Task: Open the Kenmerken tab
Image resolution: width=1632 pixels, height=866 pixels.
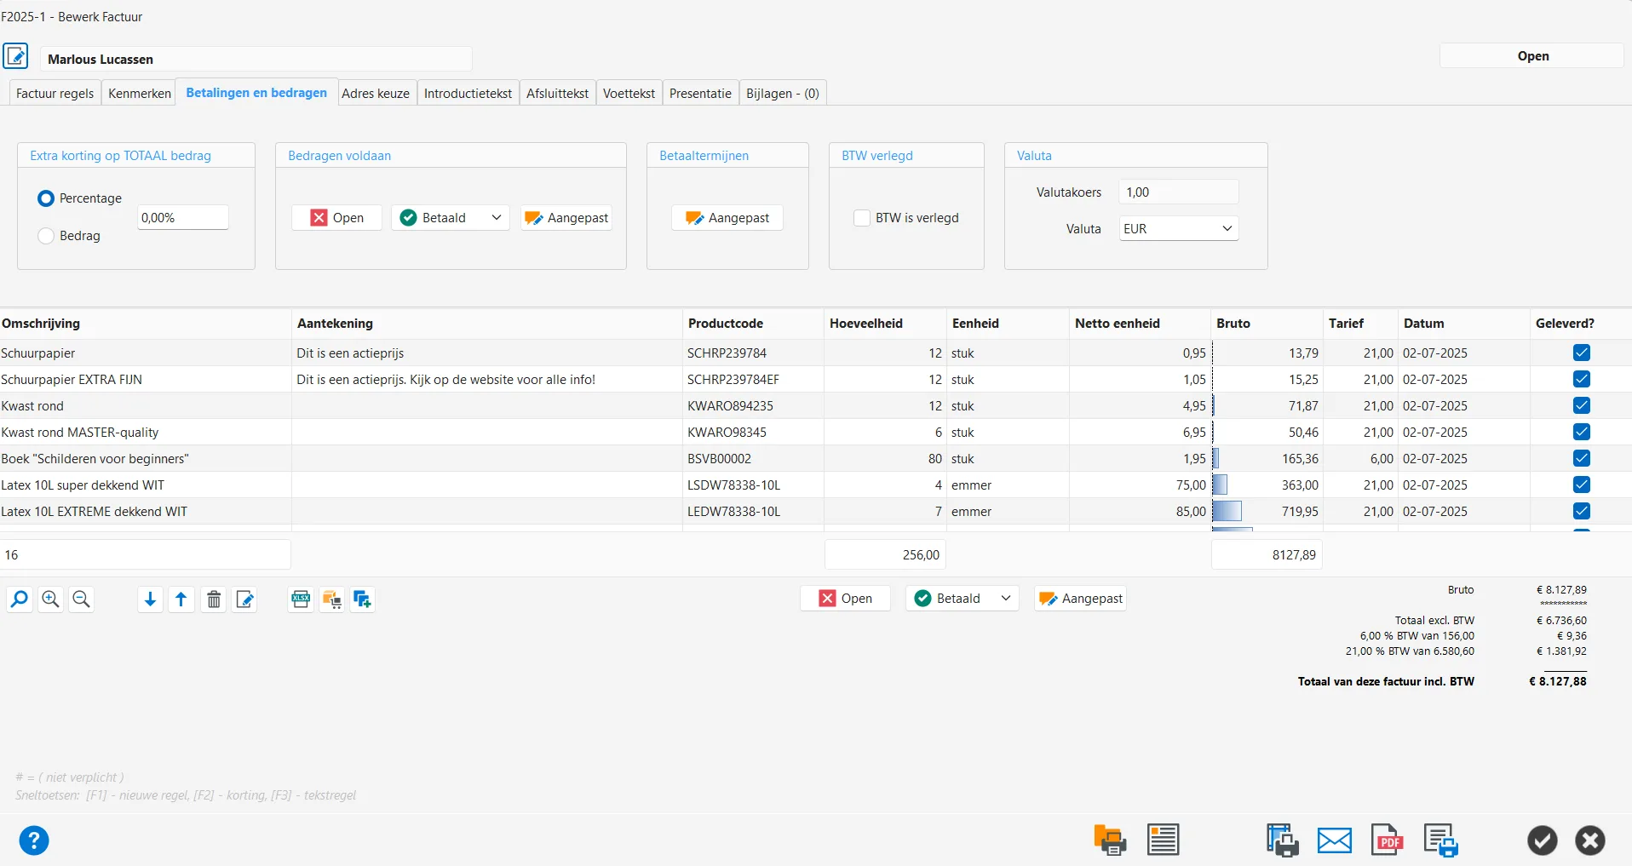Action: [x=140, y=94]
